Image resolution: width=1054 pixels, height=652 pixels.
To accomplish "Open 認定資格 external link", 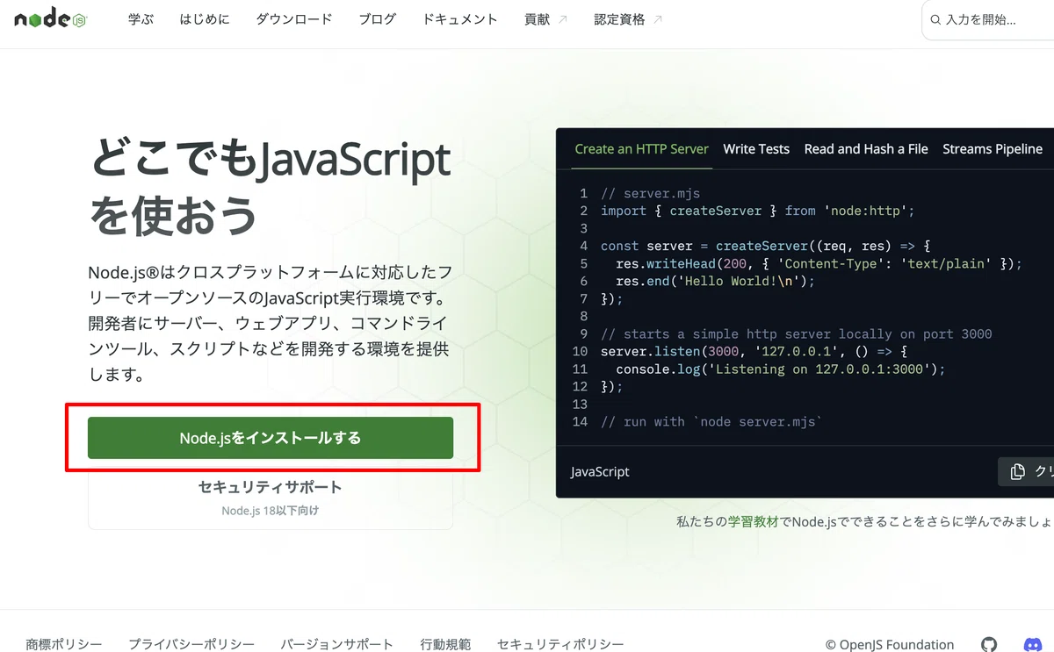I will 628,18.
